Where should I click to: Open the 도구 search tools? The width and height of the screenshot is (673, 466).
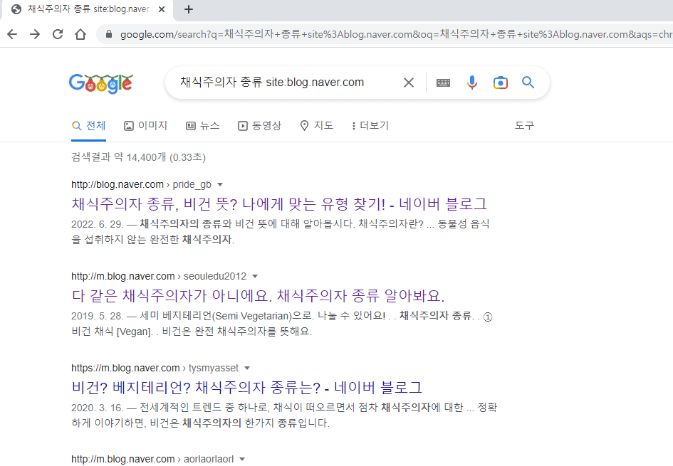click(524, 126)
